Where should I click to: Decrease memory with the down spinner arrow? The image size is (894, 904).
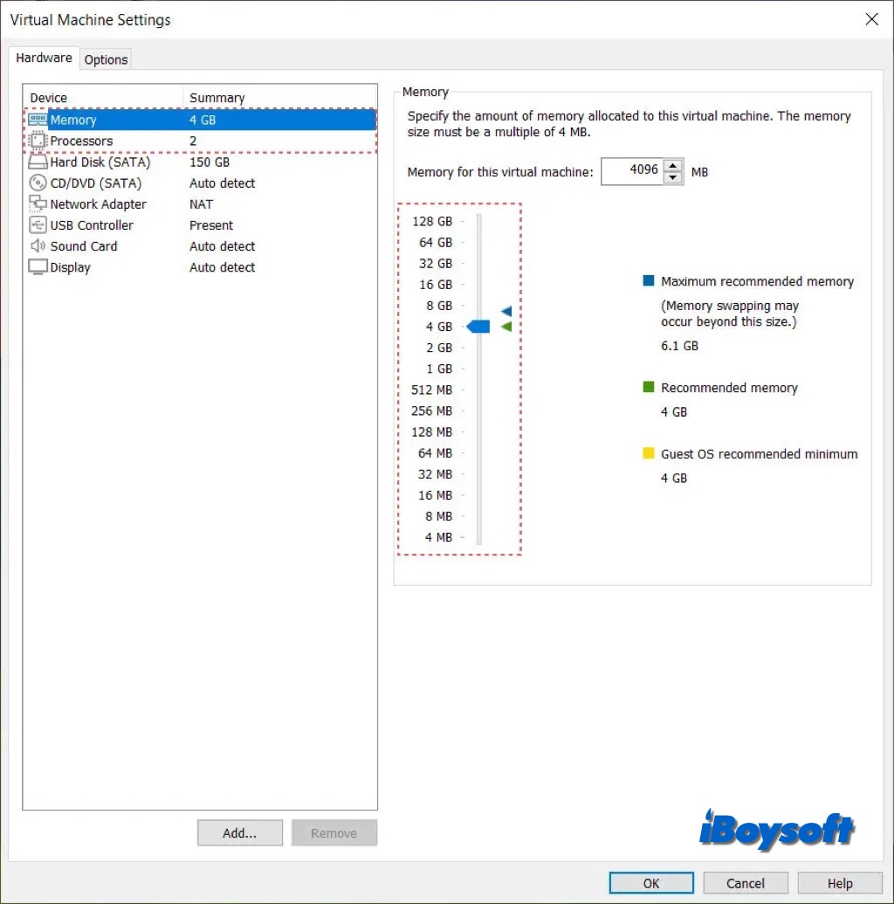[672, 178]
